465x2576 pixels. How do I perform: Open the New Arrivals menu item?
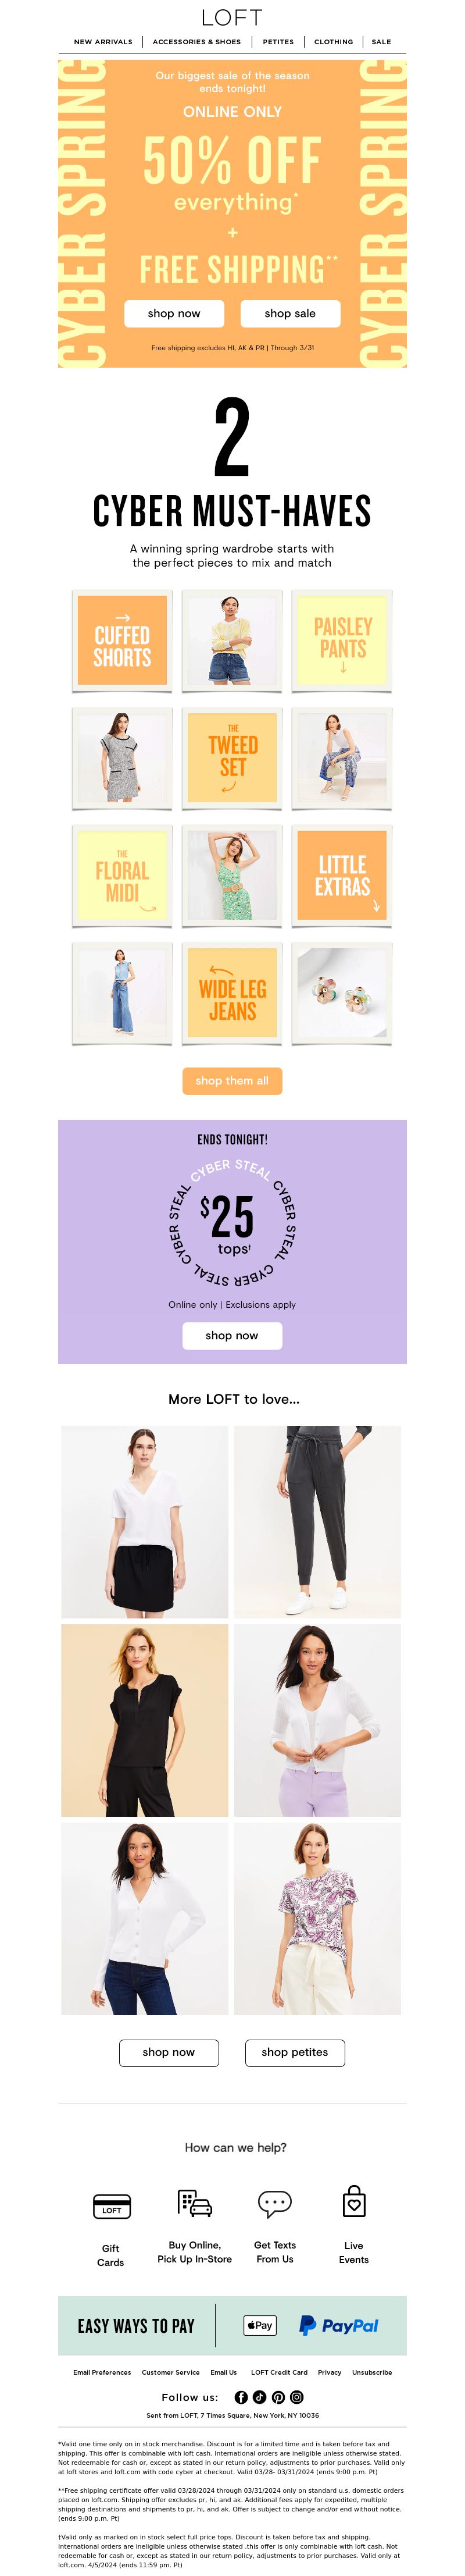click(103, 42)
